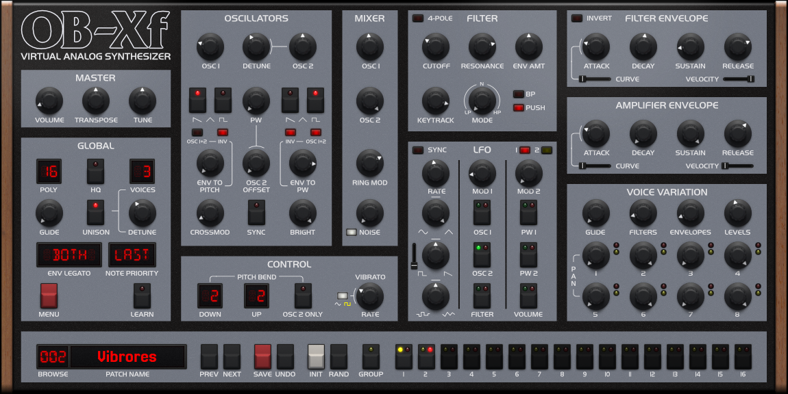Open the Pitch Bend Up range selector
The height and width of the screenshot is (394, 788).
pos(256,296)
